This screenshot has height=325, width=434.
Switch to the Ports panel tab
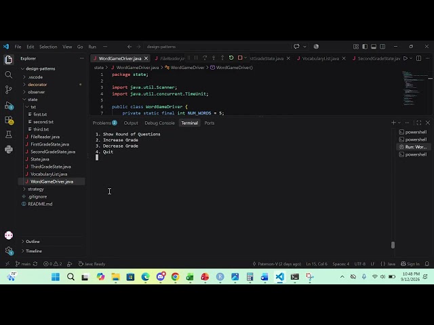coord(210,123)
